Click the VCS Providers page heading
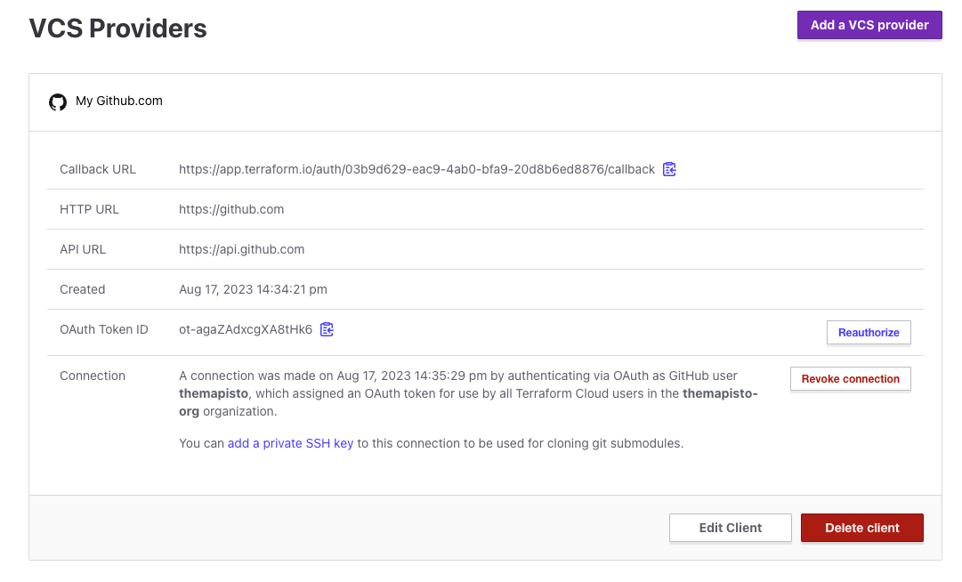The height and width of the screenshot is (582, 962). click(117, 28)
